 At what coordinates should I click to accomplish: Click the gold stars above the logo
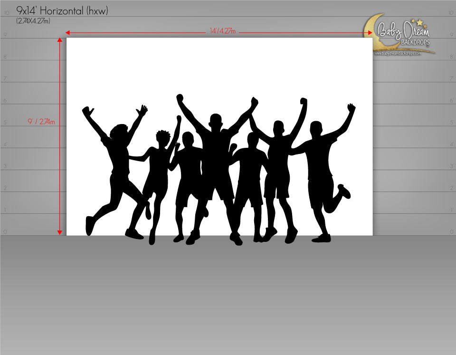pyautogui.click(x=418, y=21)
